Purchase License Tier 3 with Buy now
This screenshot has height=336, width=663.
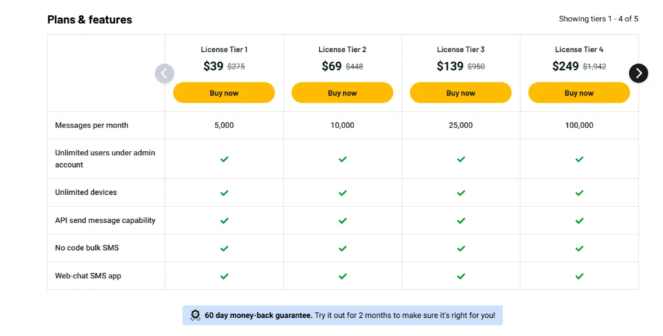[x=460, y=93]
